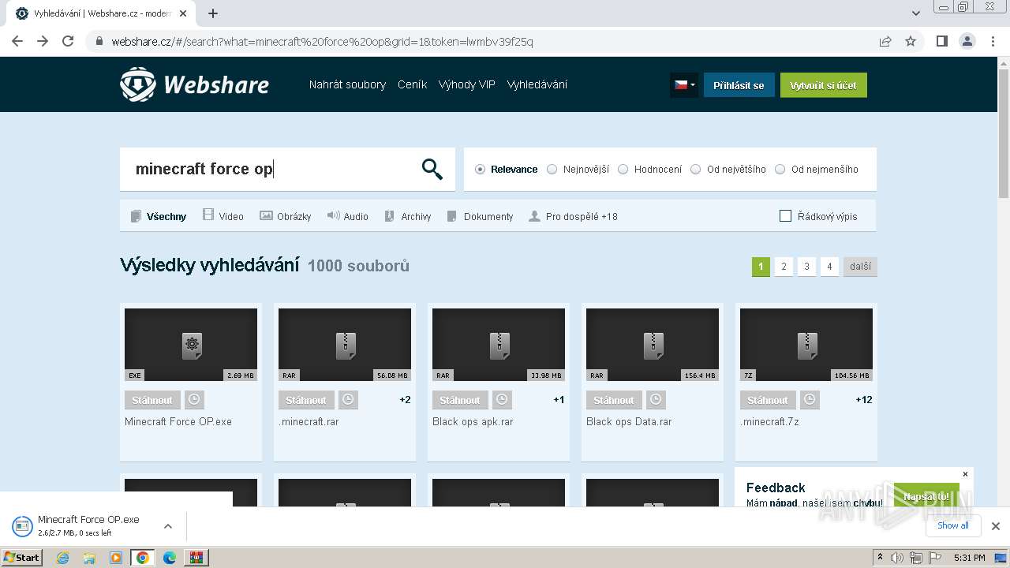This screenshot has height=568, width=1010.
Task: Open the Vyhledávání menu item
Action: (x=537, y=84)
